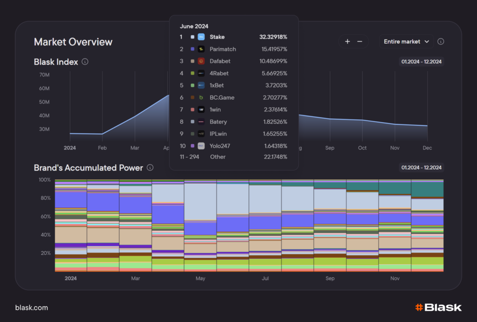477x322 pixels.
Task: Click the zoom in plus button
Action: (348, 41)
